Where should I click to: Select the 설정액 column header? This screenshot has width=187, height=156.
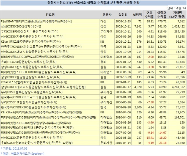[x=137, y=15]
